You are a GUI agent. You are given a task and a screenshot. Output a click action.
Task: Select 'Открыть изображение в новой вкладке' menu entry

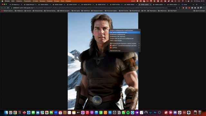click(x=125, y=30)
